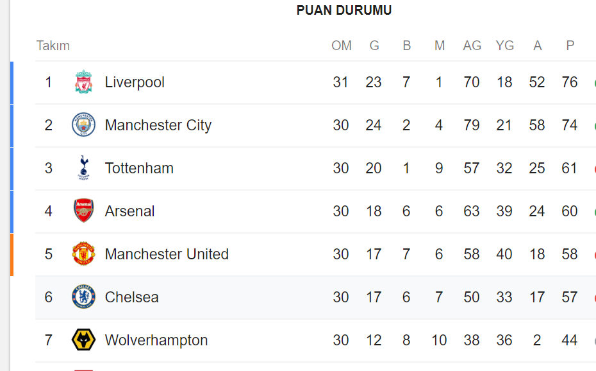The image size is (596, 371).
Task: Click the Arsenal cannon crest
Action: (x=83, y=211)
